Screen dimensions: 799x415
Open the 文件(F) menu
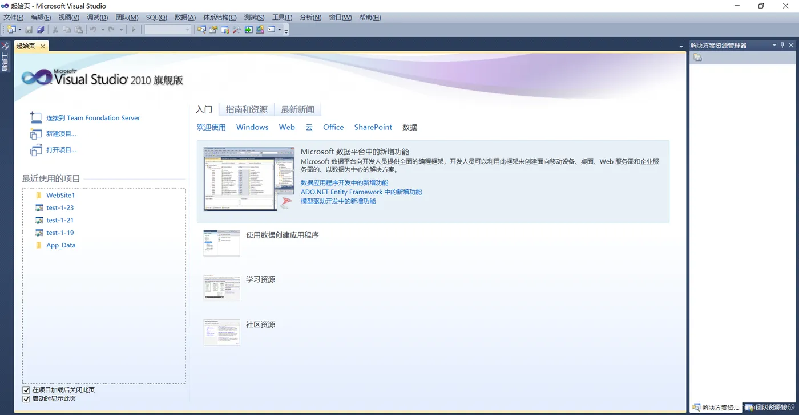(x=14, y=17)
